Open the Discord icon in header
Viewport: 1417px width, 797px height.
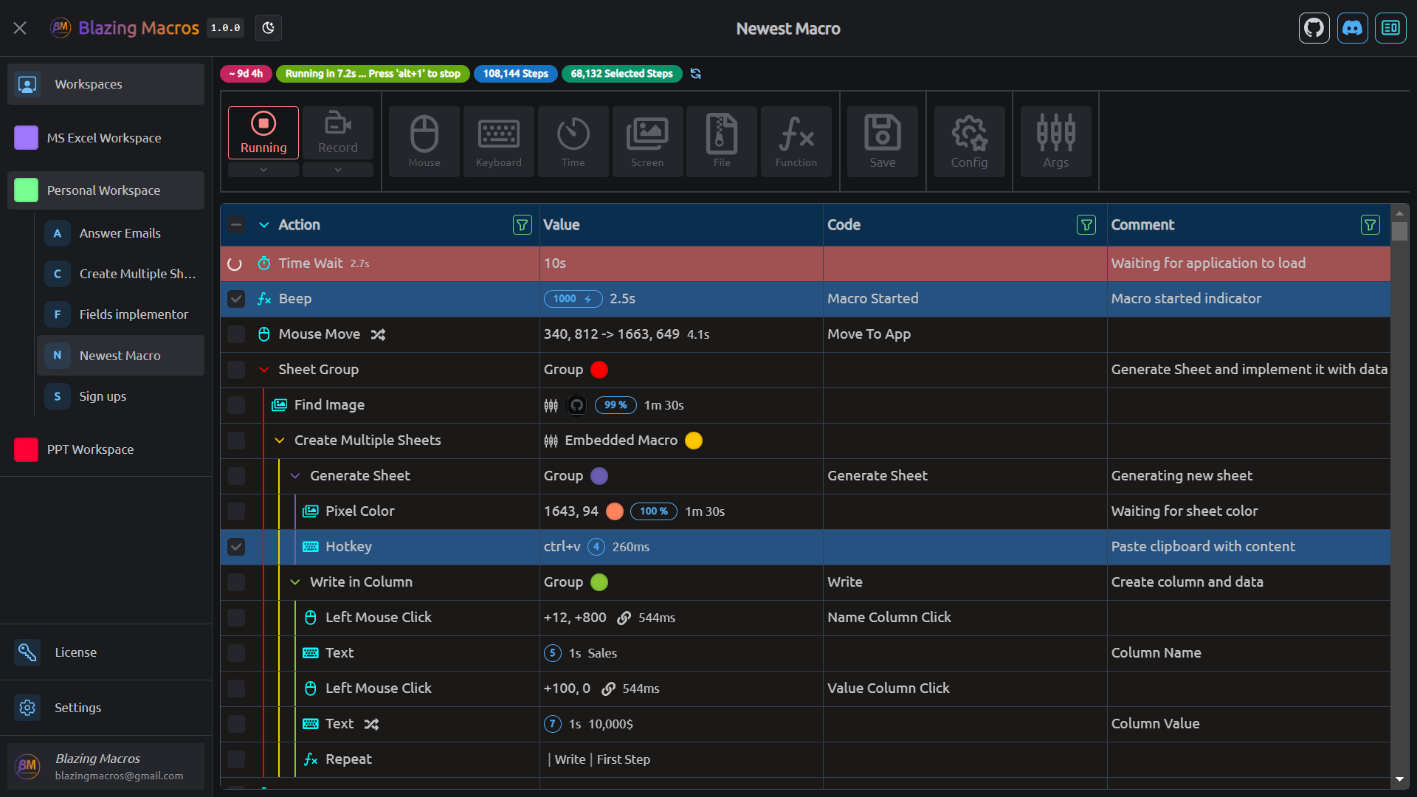(1352, 29)
